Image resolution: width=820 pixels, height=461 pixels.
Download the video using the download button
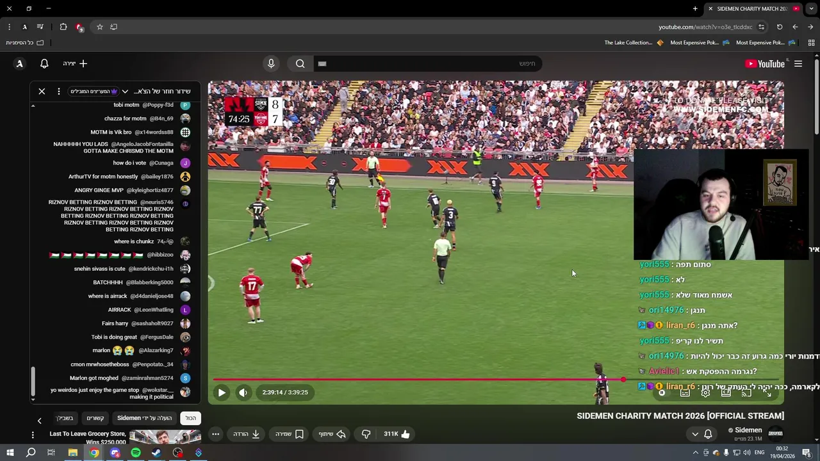(x=247, y=434)
